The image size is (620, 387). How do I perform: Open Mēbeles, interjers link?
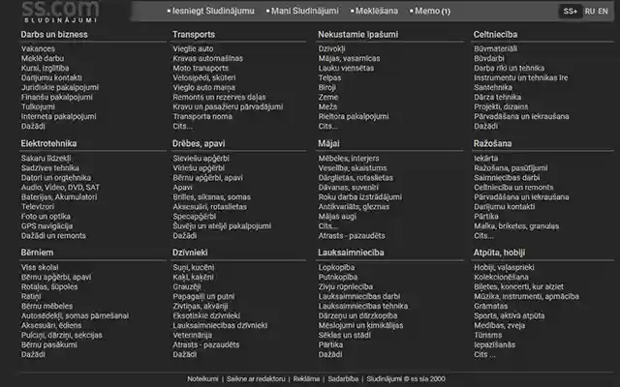coord(349,158)
